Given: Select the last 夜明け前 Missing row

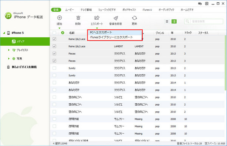Looking at the screenshot, I should click(x=137, y=134).
